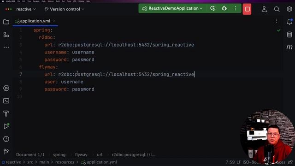295x166 pixels.
Task: Rerun ReactiveDemoApplication
Action: 213,8
